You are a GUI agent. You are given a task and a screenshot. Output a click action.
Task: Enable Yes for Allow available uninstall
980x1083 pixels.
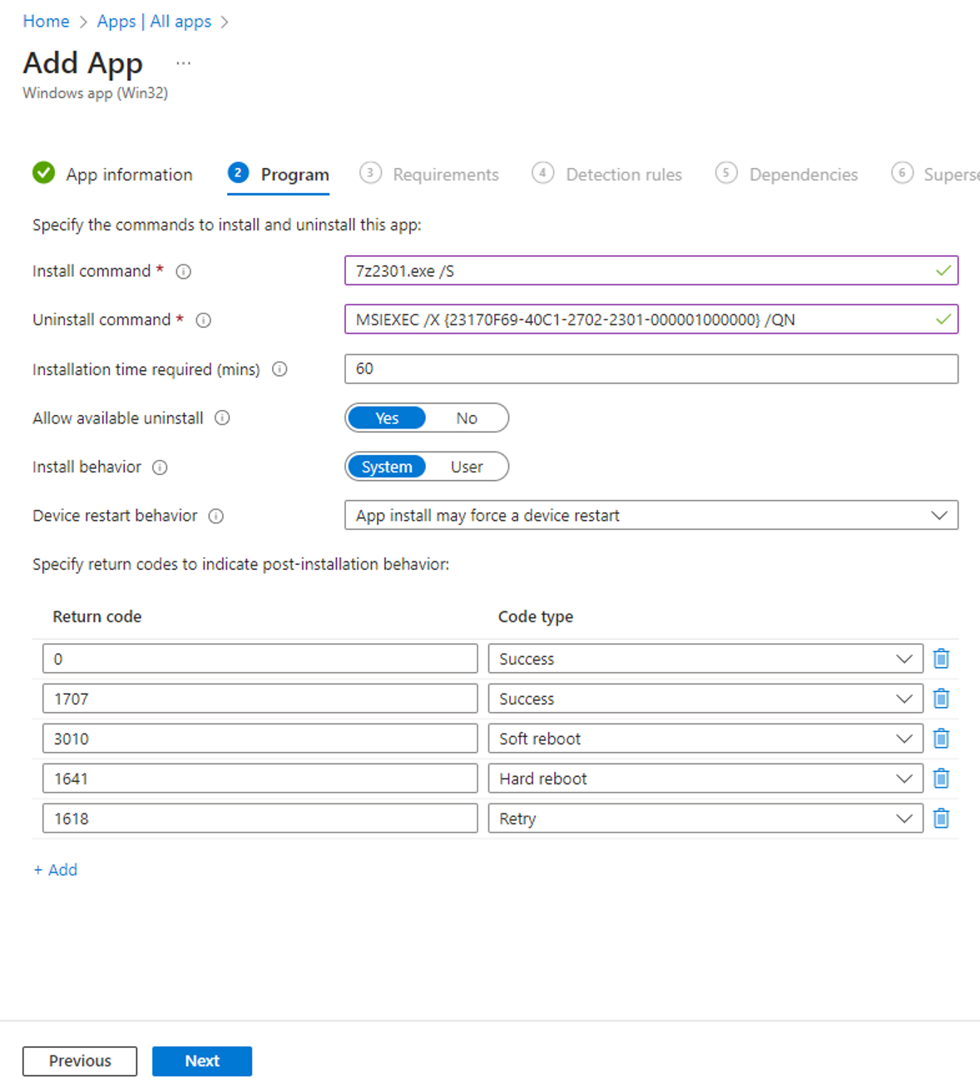pos(387,418)
